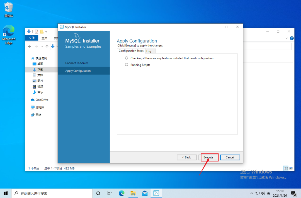Viewport: 301px width, 198px height.
Task: Click Explorer help question mark icon
Action: [x=292, y=38]
